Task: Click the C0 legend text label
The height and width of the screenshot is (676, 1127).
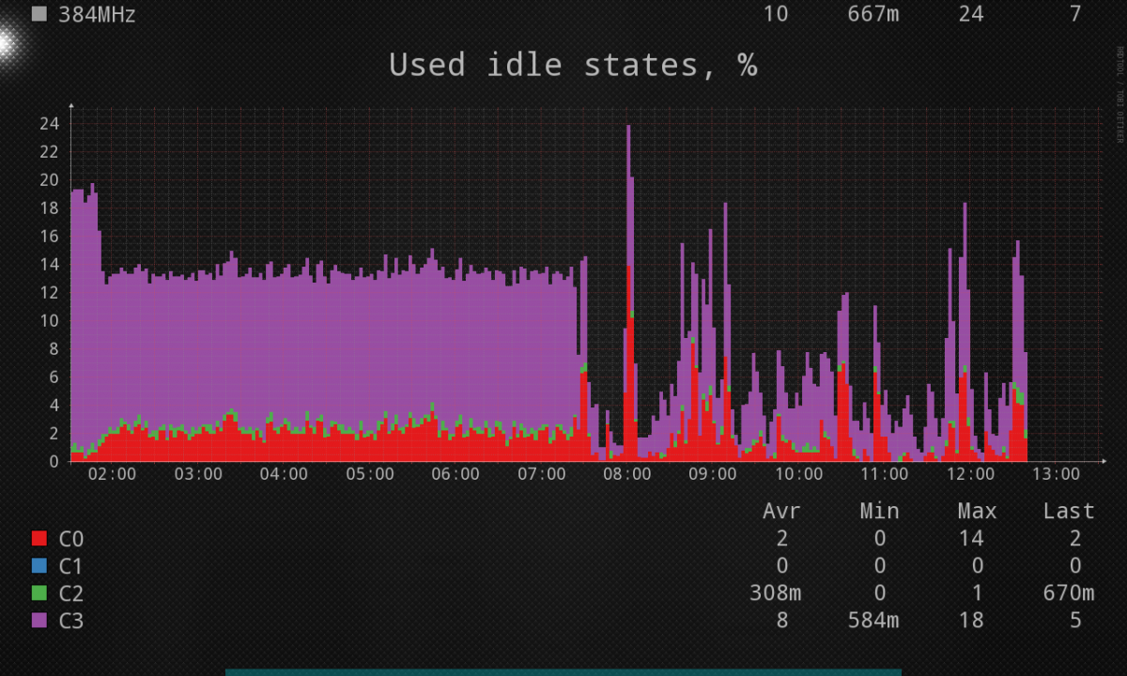Action: point(71,539)
